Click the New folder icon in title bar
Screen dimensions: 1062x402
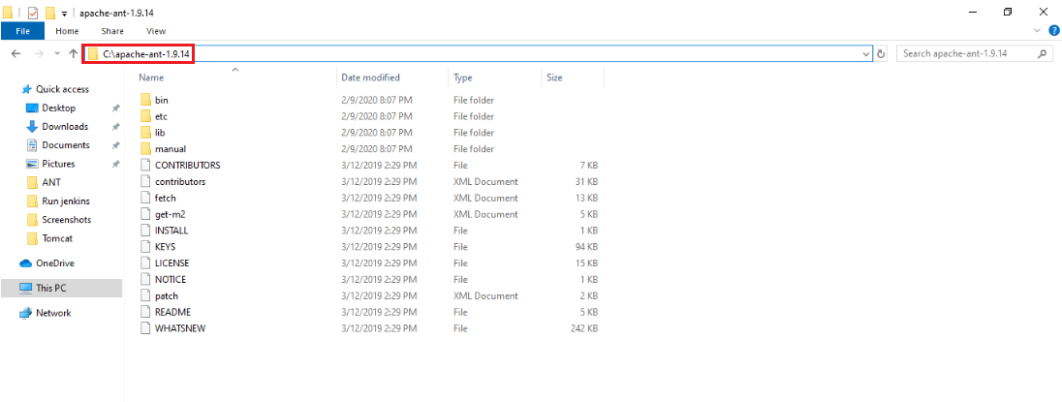pyautogui.click(x=49, y=13)
